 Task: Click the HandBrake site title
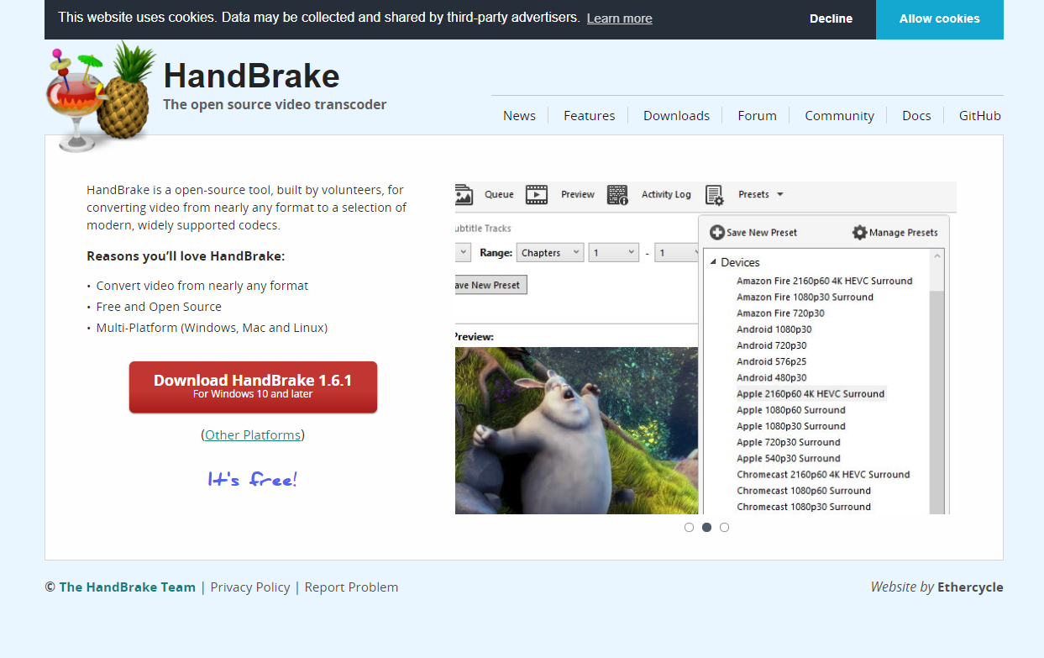click(251, 76)
